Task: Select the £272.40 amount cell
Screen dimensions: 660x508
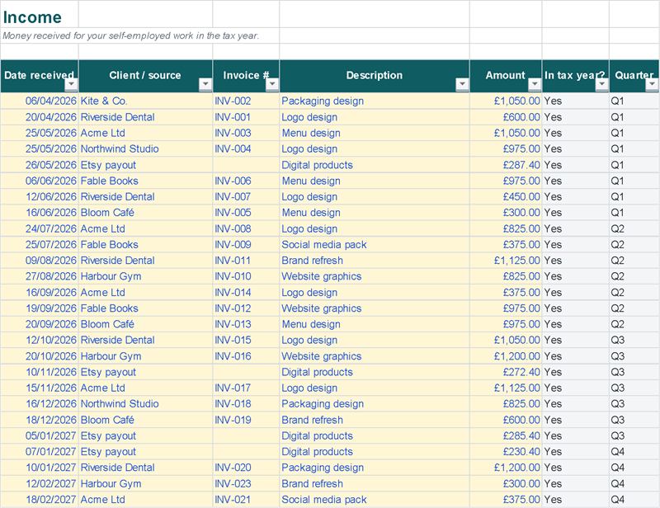Action: [x=506, y=372]
